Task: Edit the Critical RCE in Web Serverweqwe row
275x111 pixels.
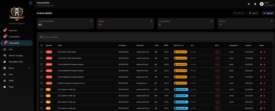Action: (x=261, y=58)
